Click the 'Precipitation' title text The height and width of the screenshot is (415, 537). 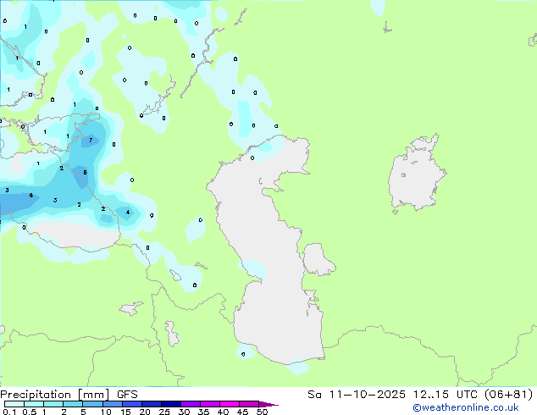tap(36, 395)
